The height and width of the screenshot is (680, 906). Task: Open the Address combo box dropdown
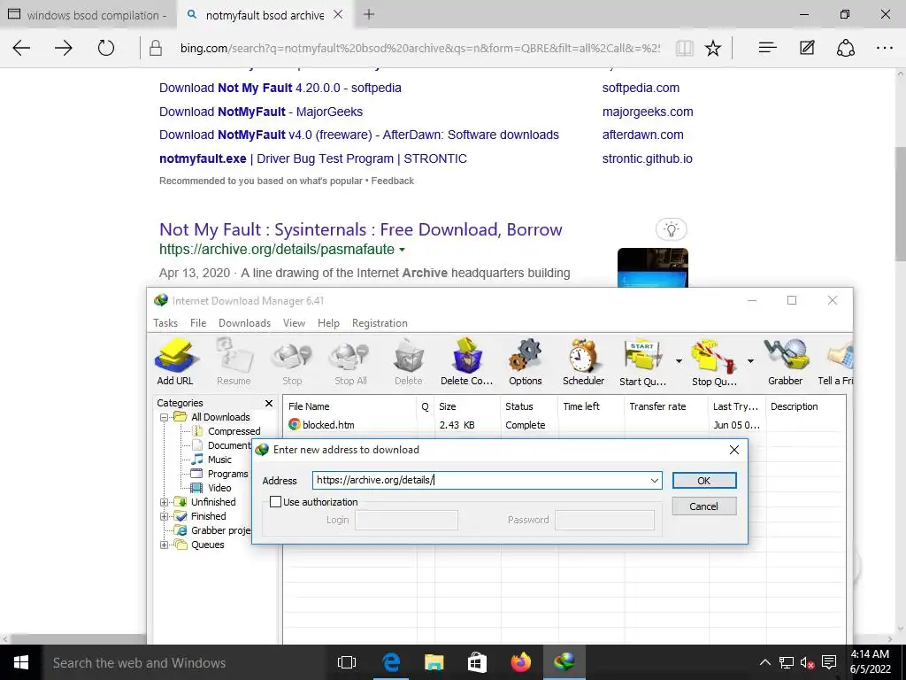tap(654, 481)
